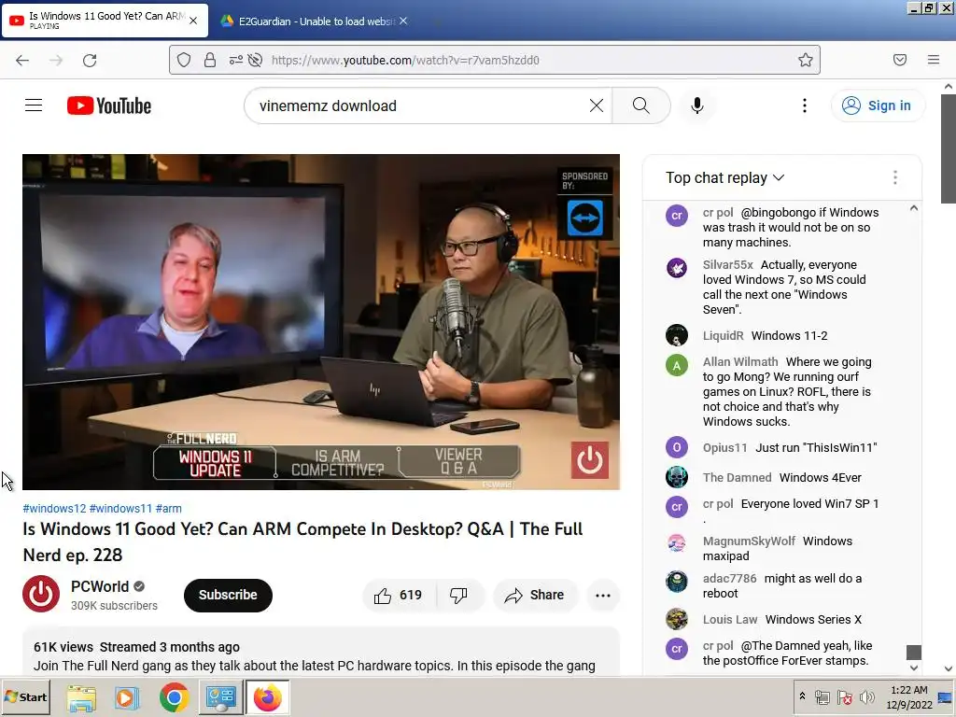Open the #arm hashtag link
This screenshot has height=717, width=956.
coord(168,509)
